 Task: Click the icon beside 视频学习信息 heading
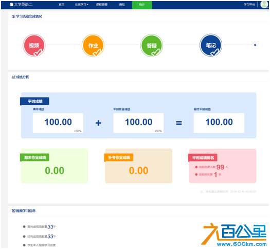(13, 210)
